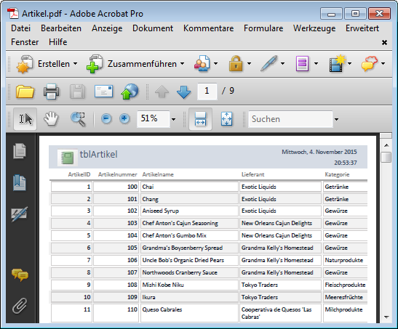Open the Hilfe menu
The width and height of the screenshot is (398, 329).
point(58,42)
